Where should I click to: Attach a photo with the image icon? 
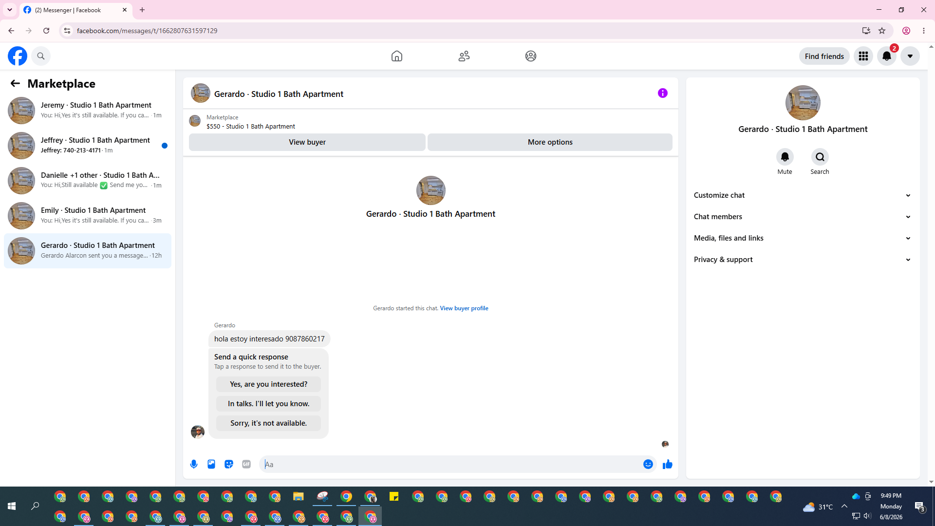pos(211,464)
